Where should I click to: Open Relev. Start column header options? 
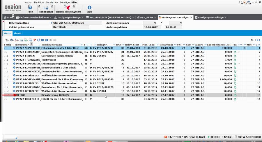140,45
